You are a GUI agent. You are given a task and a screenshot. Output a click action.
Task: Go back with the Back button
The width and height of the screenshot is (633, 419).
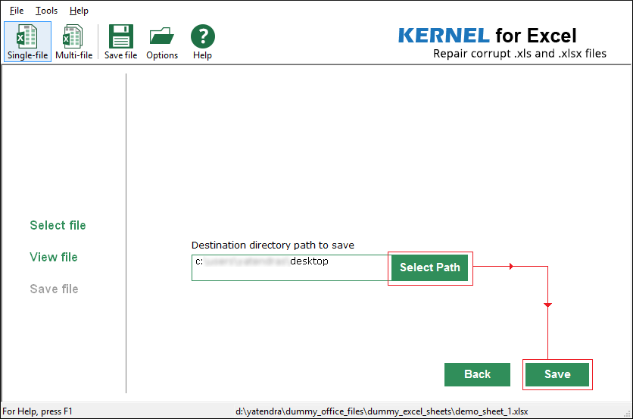click(x=477, y=374)
